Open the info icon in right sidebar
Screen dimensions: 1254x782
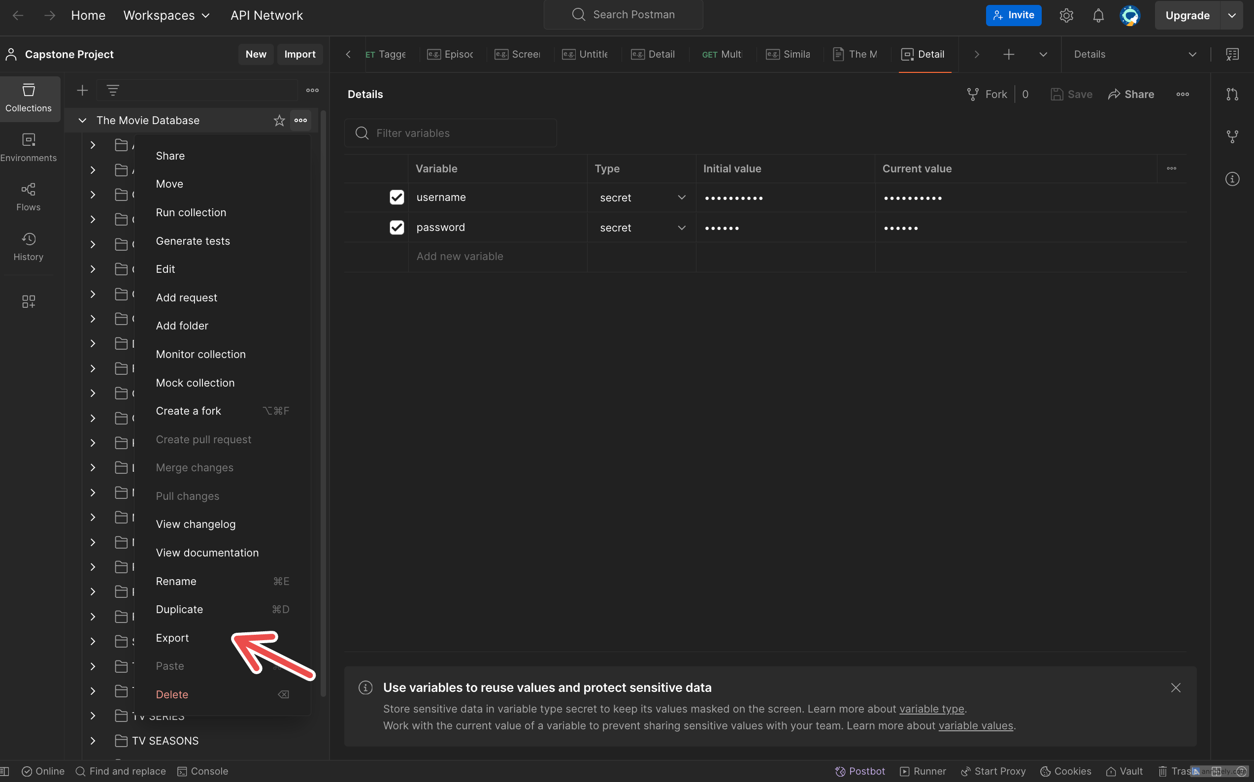coord(1232,179)
